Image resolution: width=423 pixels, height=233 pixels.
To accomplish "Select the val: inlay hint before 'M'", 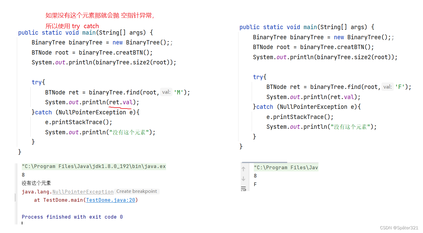I will (166, 92).
